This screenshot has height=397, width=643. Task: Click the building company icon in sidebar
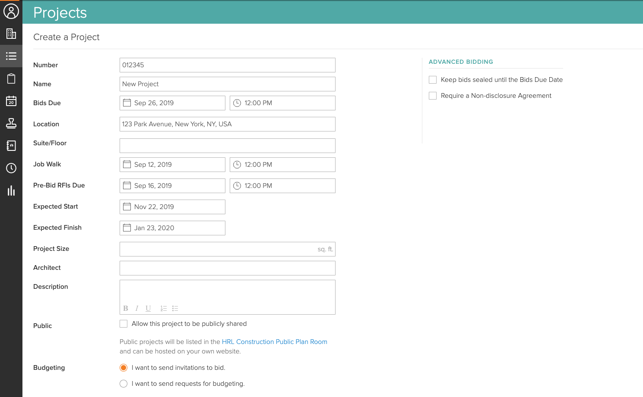[x=11, y=34]
